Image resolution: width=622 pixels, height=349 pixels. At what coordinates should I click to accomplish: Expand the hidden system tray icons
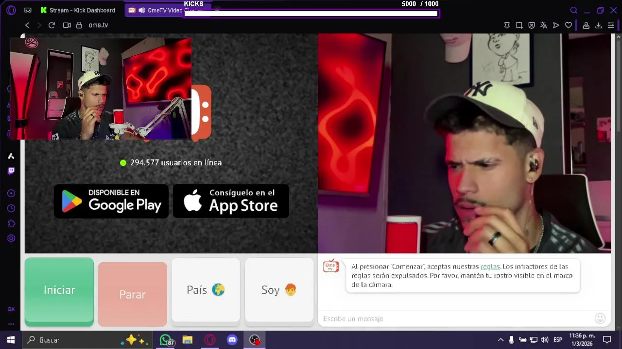(x=501, y=340)
